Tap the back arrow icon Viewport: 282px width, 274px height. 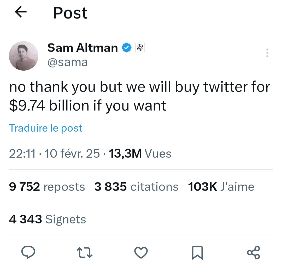click(21, 12)
